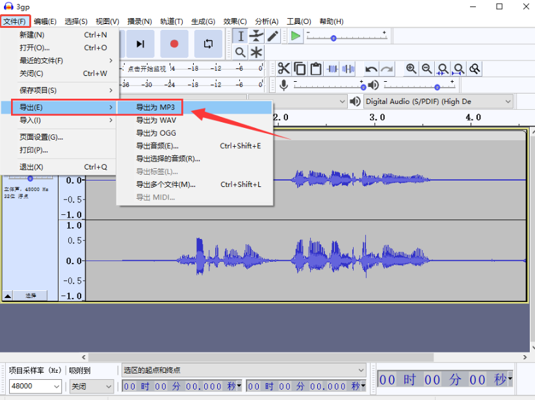Select the Multi-tool asterisk icon

point(256,53)
